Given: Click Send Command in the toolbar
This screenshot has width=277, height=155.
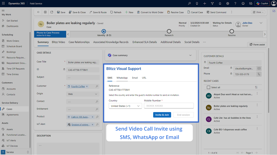Looking at the screenshot, I should click(x=216, y=12).
